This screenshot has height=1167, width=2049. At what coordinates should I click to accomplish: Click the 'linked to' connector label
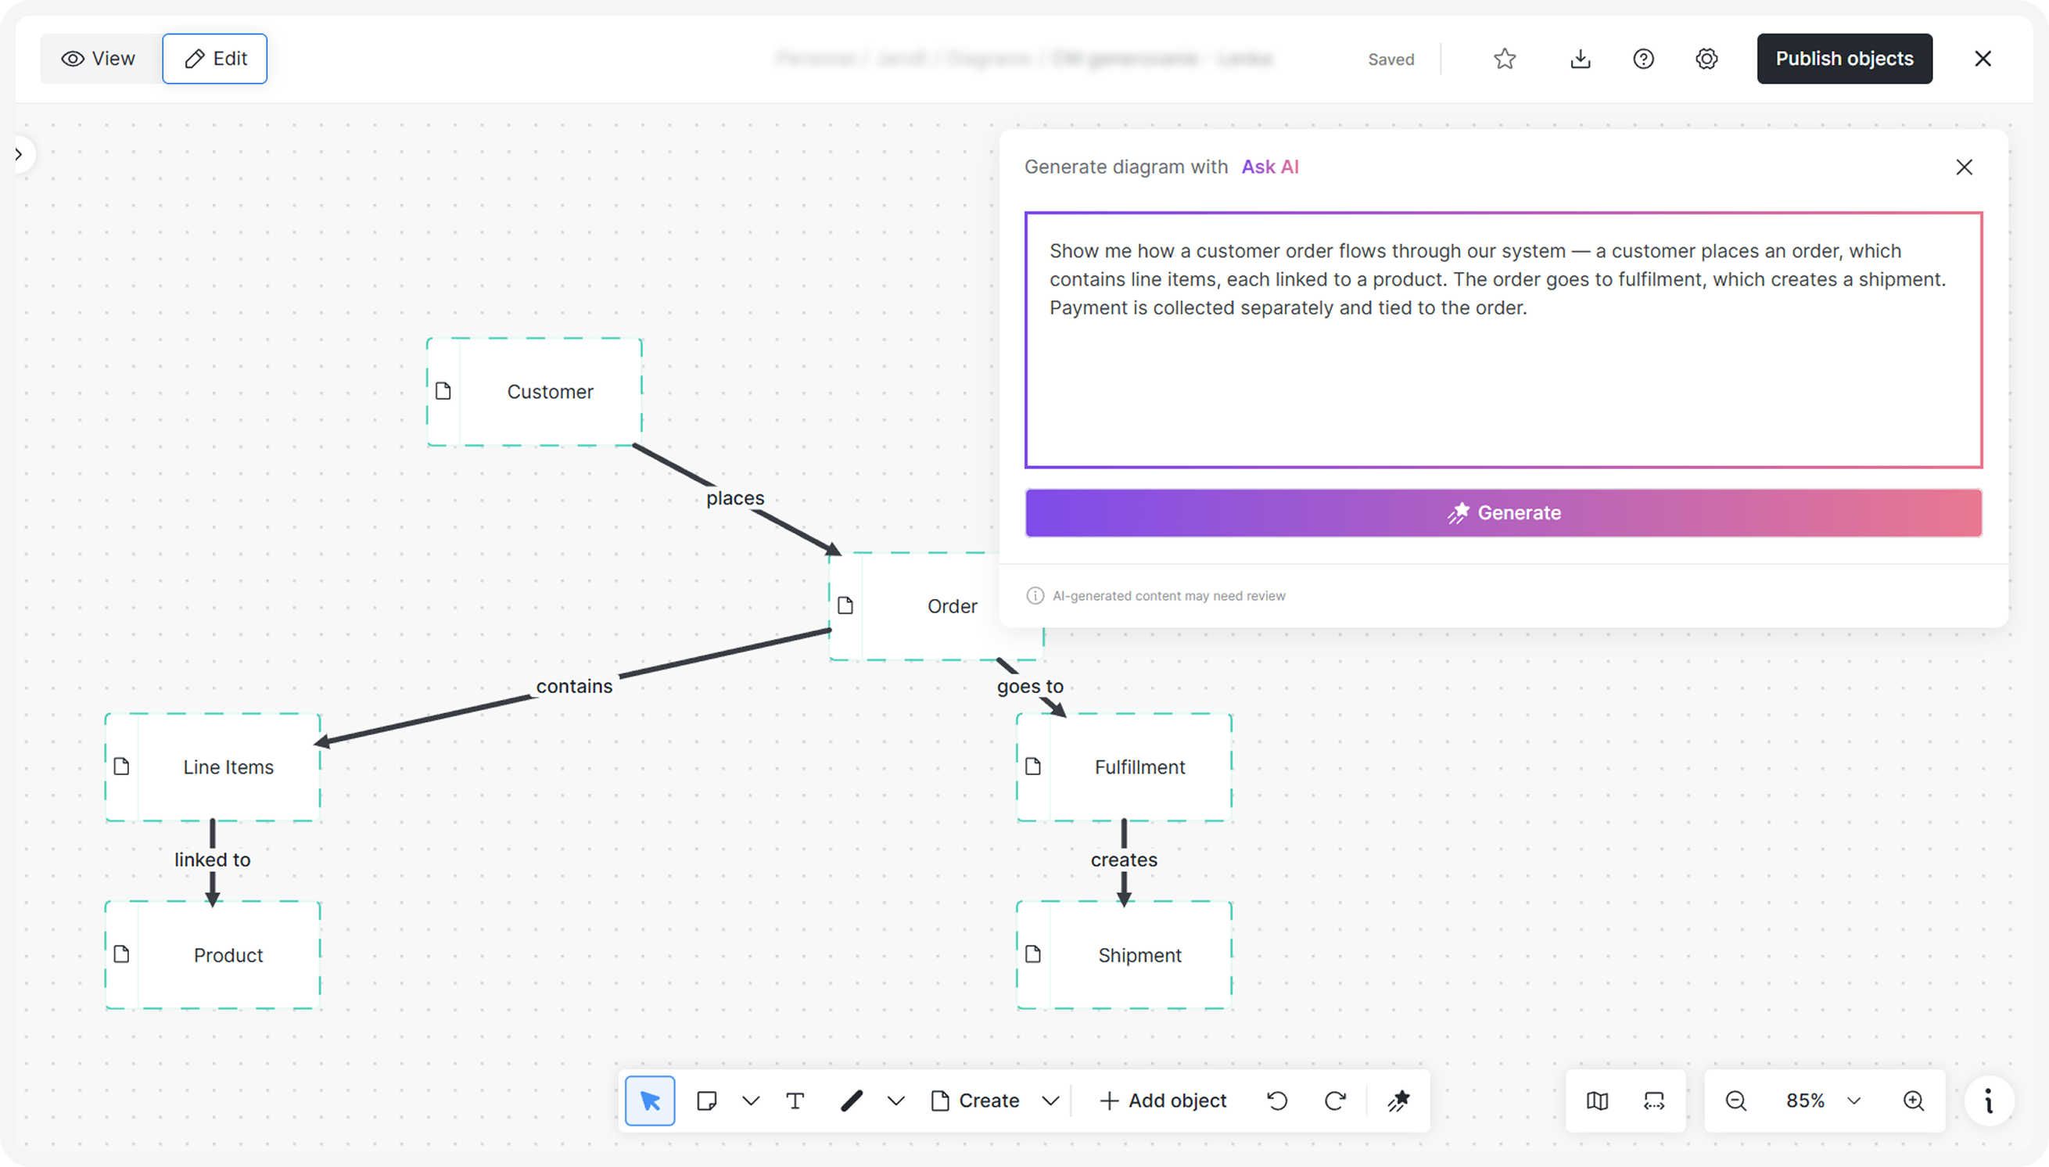tap(213, 860)
